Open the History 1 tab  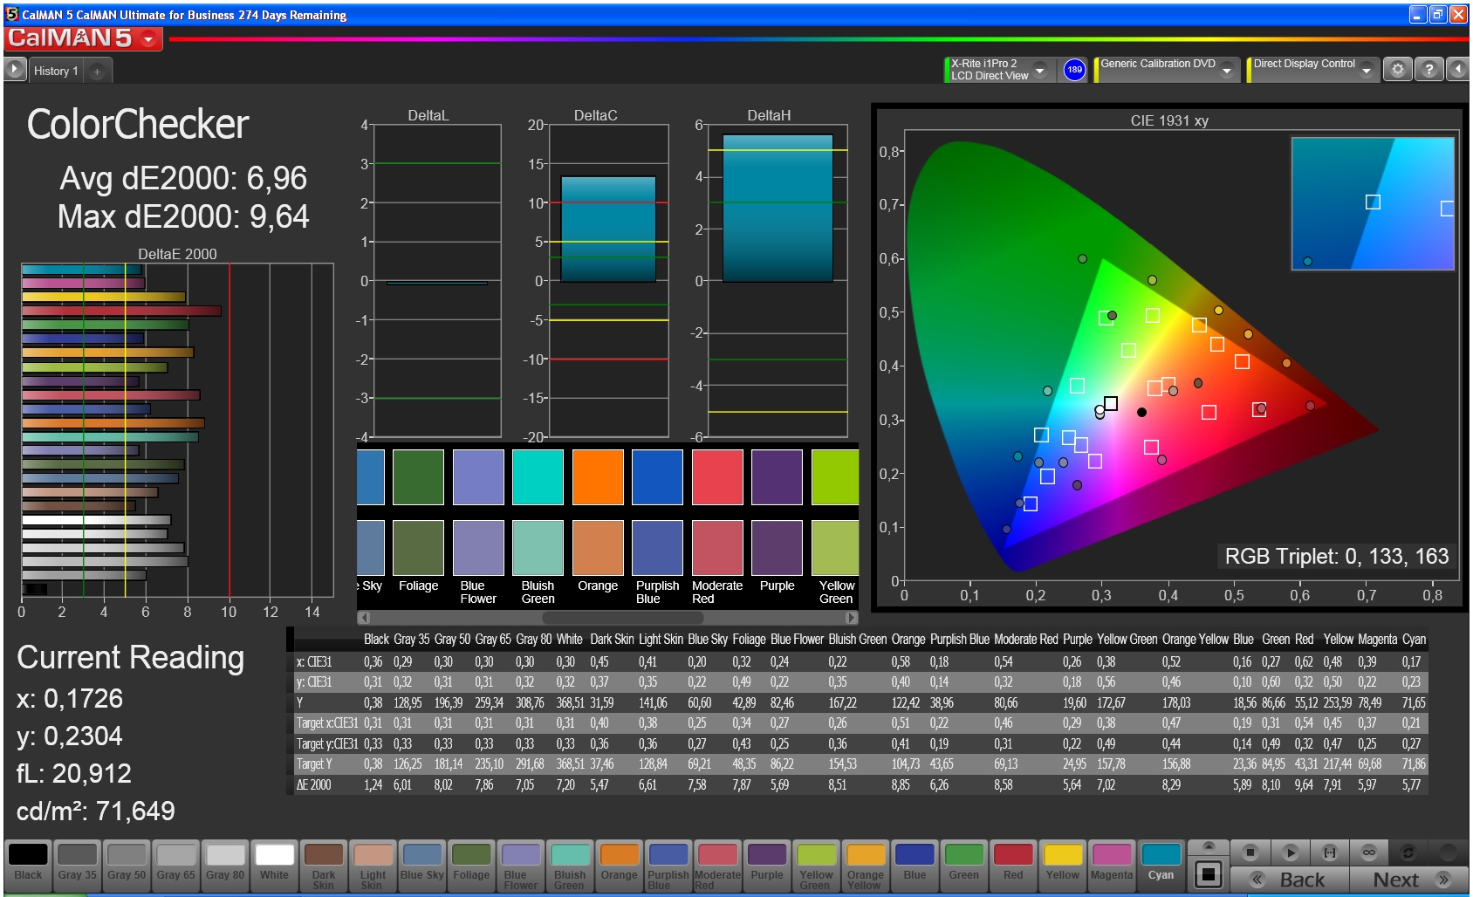coord(56,71)
